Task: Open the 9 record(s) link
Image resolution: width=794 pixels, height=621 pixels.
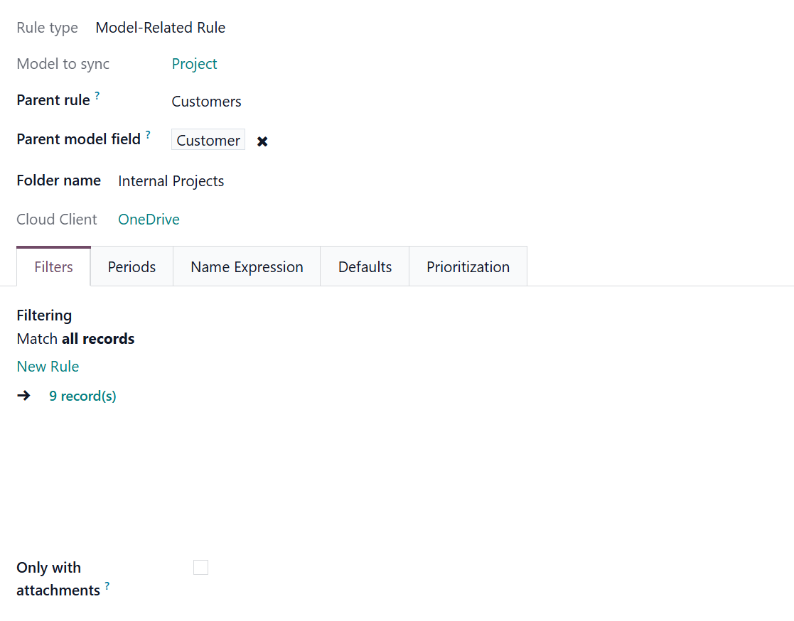Action: coord(82,396)
